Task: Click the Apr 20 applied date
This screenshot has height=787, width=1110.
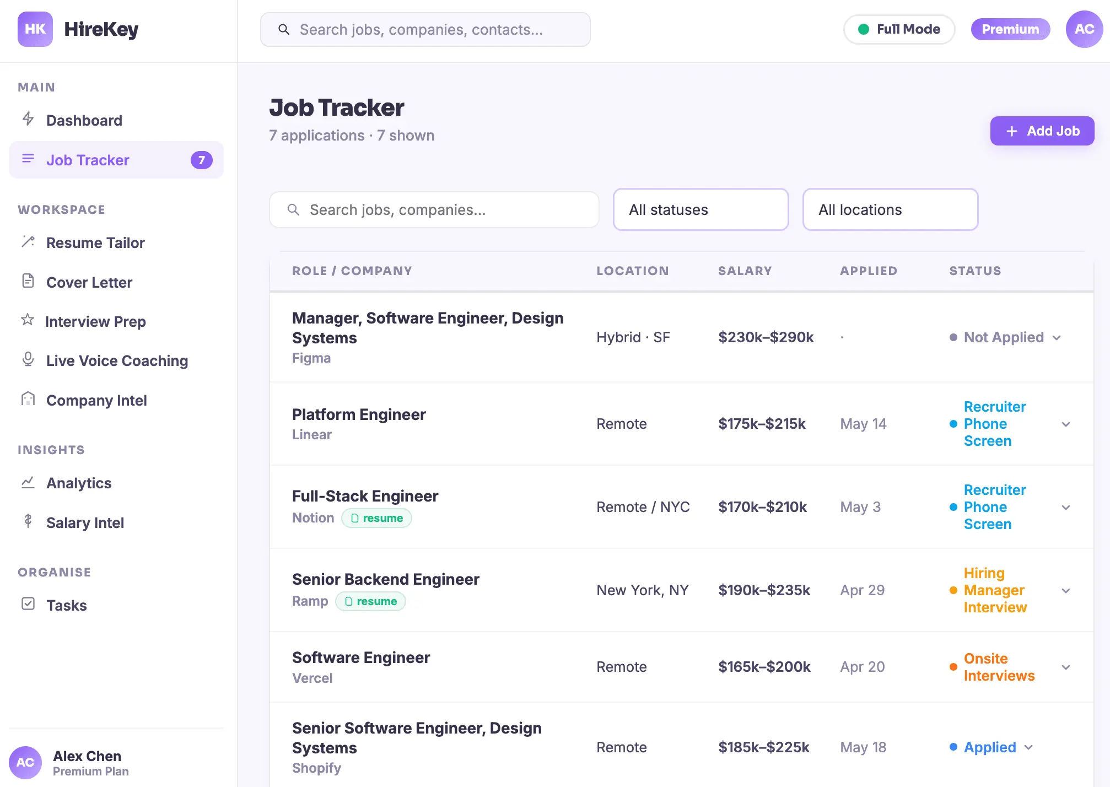Action: [x=862, y=667]
